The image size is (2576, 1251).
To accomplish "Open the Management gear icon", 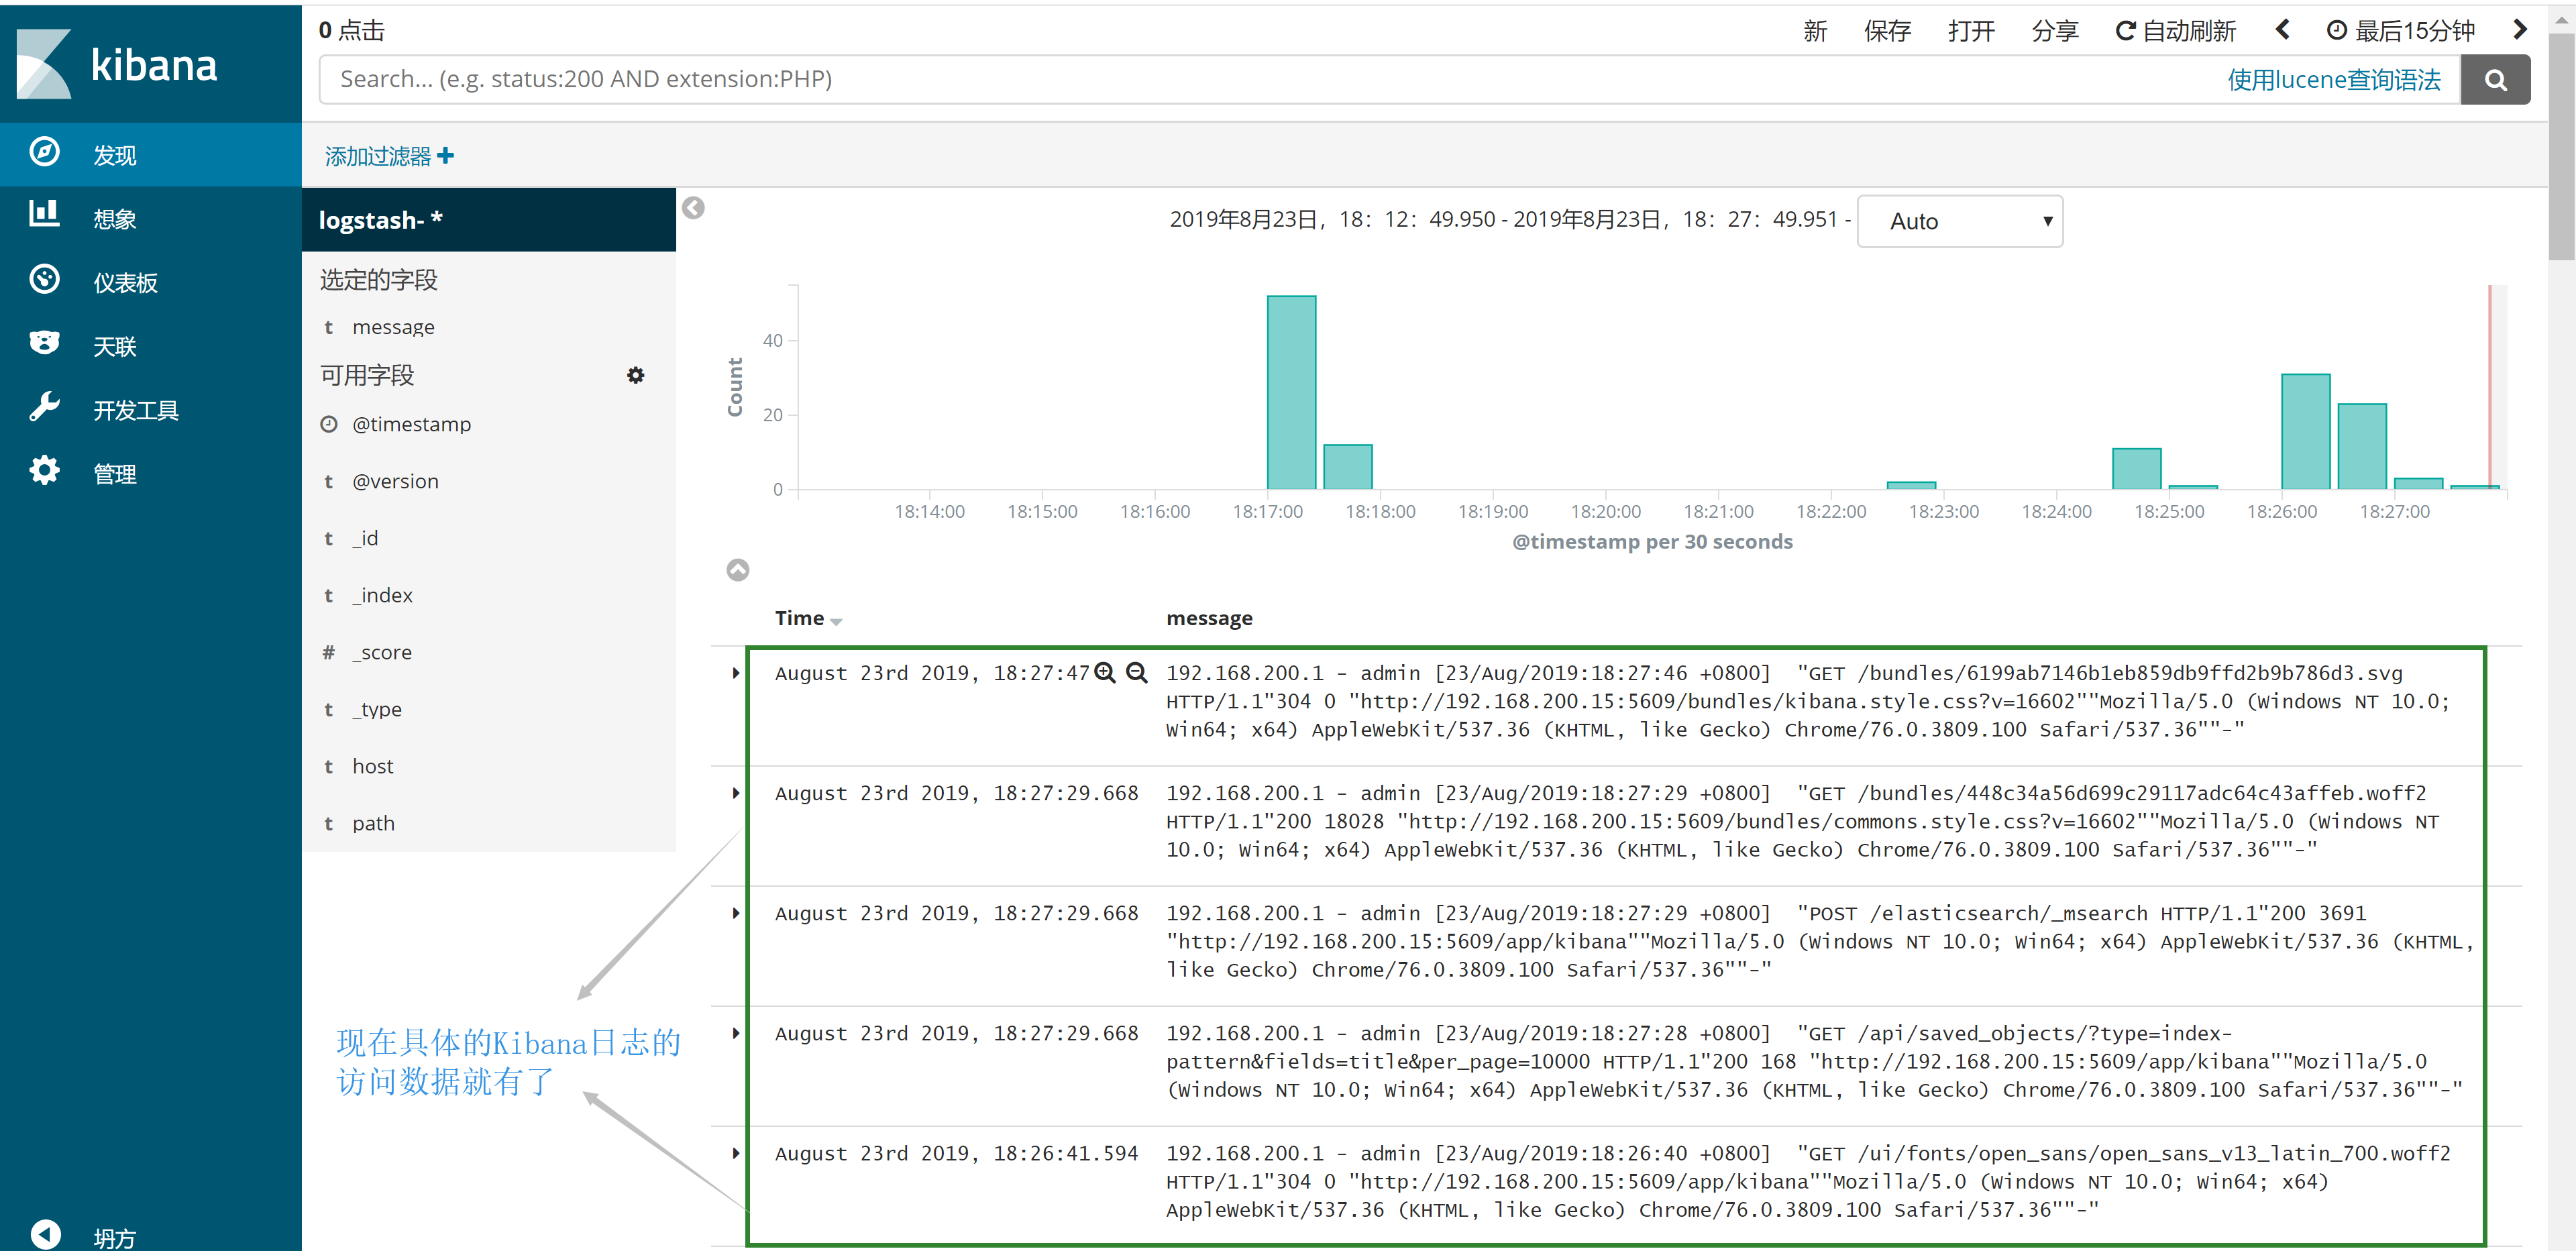I will (x=45, y=471).
